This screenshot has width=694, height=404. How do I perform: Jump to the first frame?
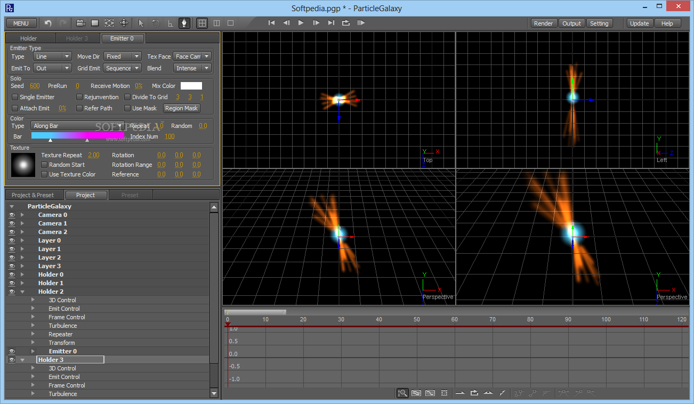click(271, 23)
